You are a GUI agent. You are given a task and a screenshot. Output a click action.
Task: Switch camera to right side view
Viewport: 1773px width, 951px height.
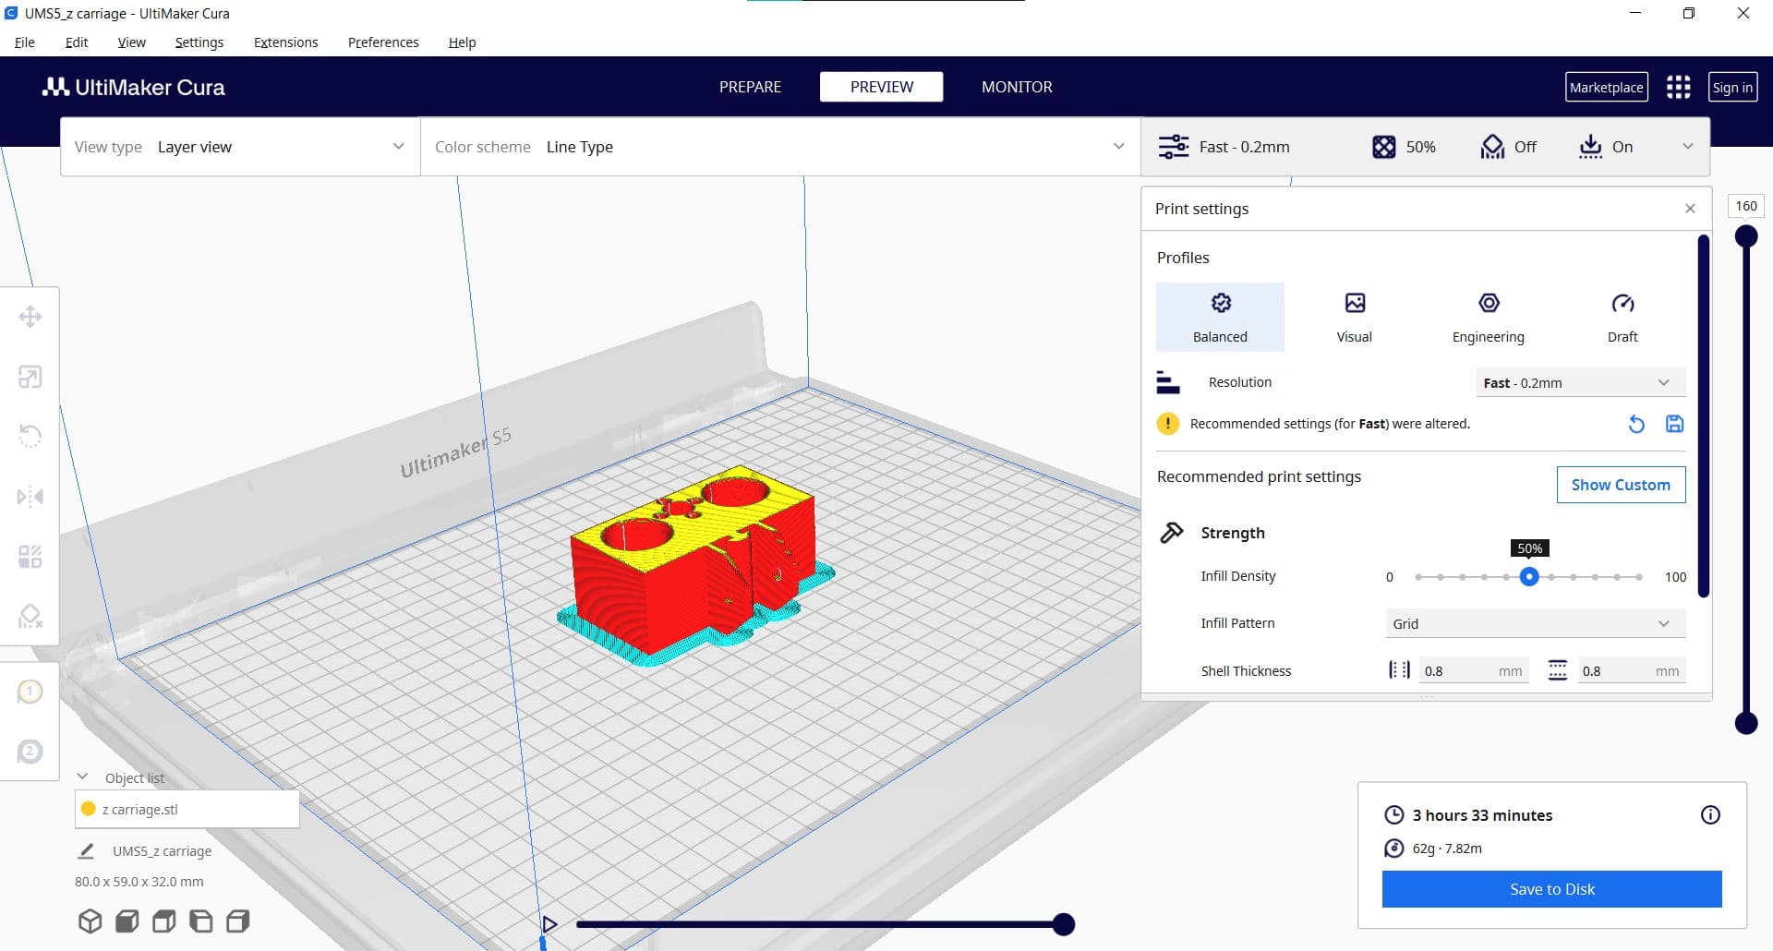(237, 921)
